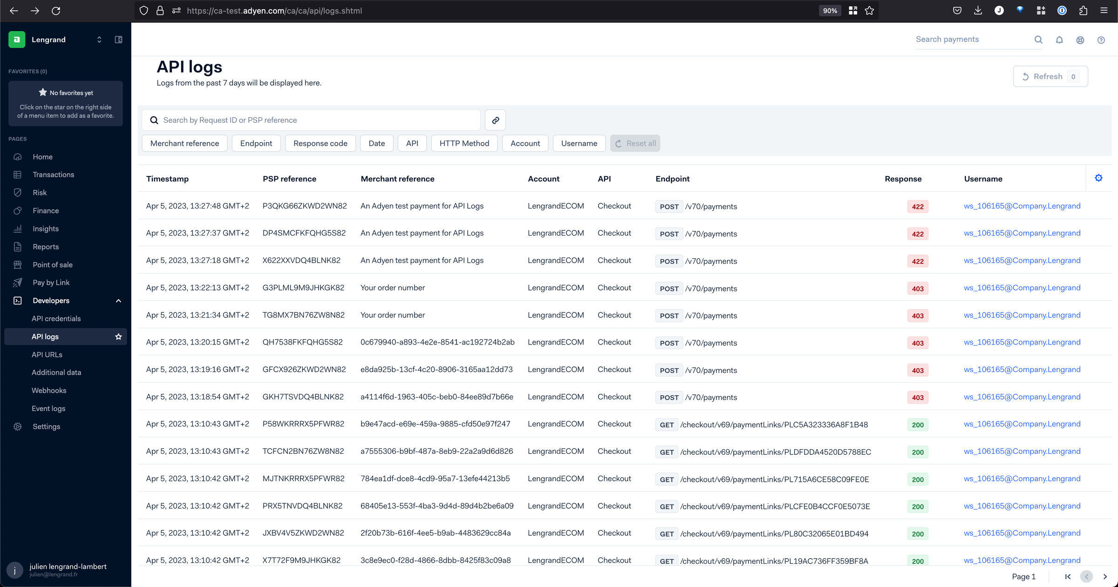Select the Transactions menu item

click(53, 175)
